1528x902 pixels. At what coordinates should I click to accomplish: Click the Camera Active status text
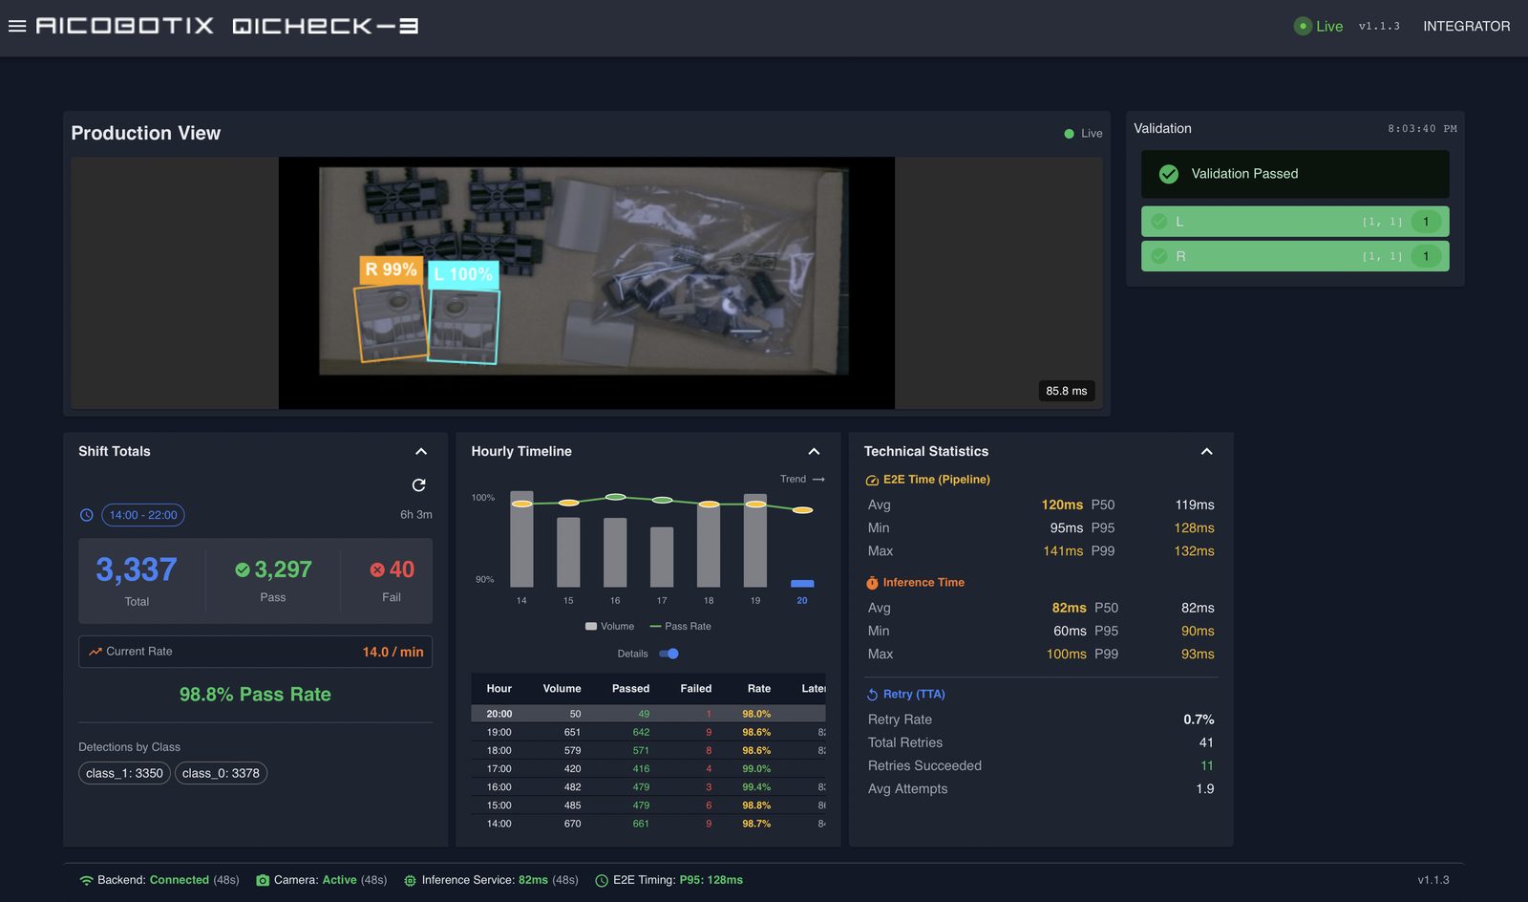[x=339, y=880]
